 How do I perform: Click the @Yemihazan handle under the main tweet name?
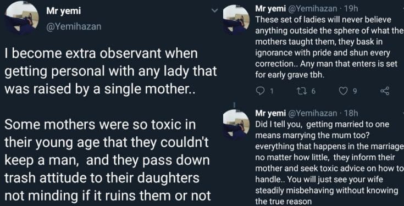pos(73,26)
